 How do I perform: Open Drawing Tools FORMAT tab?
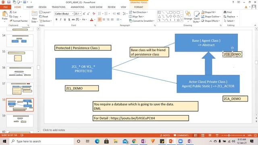click(x=139, y=7)
